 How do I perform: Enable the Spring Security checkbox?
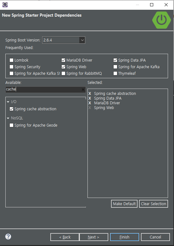click(11, 67)
